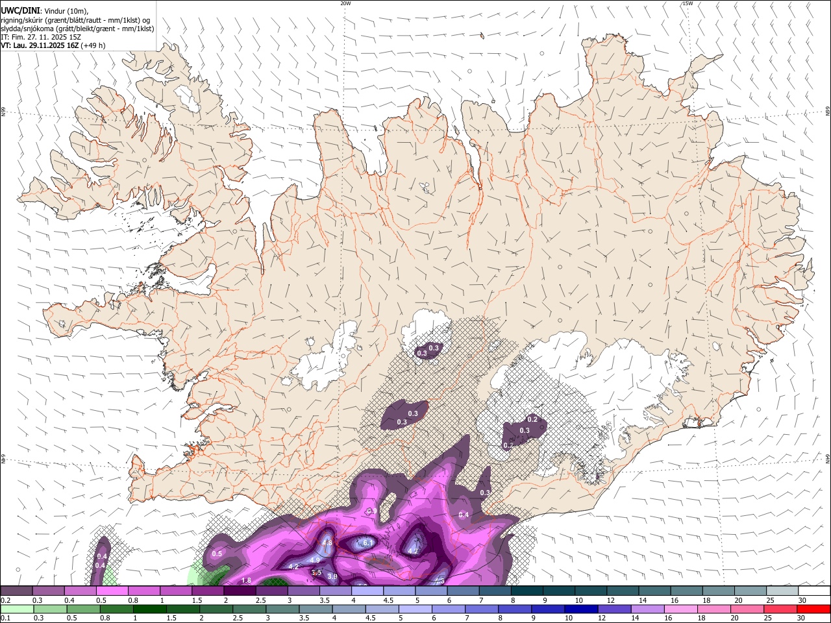Viewport: 831px width, 623px height.
Task: Click the 1.8 precipitation value on the map
Action: [x=246, y=580]
